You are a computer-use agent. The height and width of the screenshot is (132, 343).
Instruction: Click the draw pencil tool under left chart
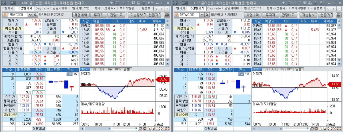(x=154, y=129)
